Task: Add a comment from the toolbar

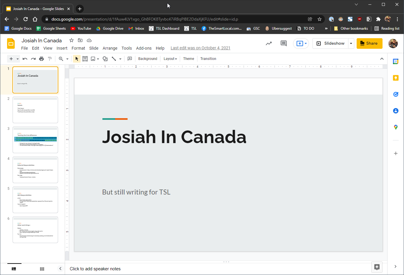Action: click(x=130, y=59)
